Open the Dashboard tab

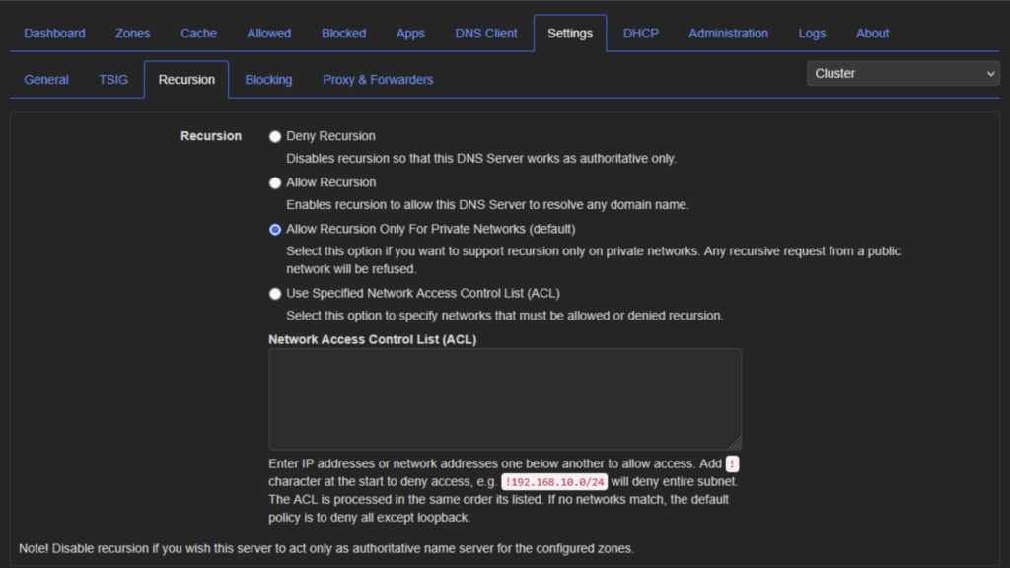[x=54, y=33]
